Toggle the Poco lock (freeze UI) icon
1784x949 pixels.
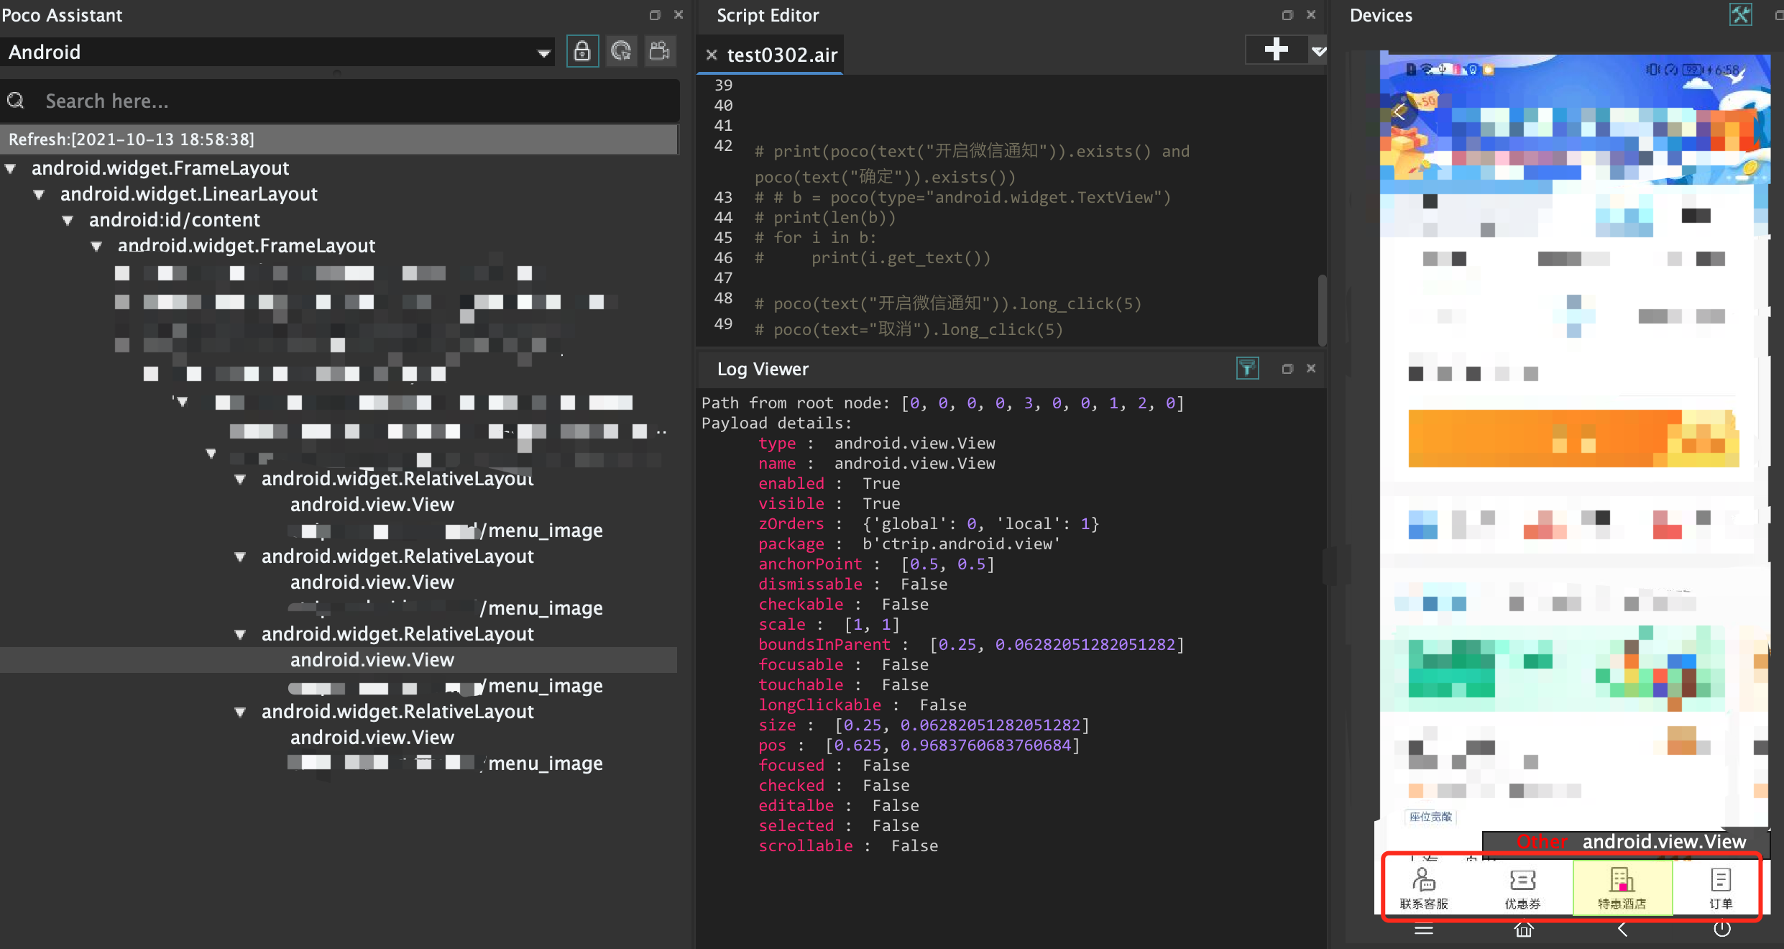(x=581, y=52)
